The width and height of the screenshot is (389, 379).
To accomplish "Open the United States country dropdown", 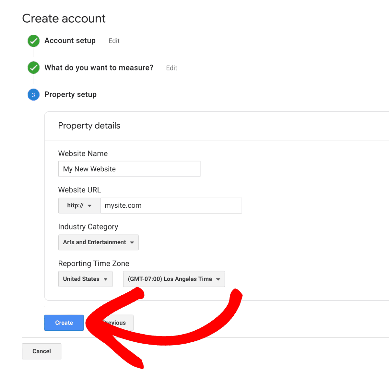I will click(x=85, y=279).
